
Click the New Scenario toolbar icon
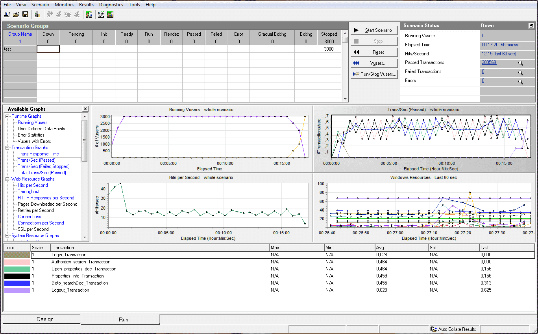[7, 15]
